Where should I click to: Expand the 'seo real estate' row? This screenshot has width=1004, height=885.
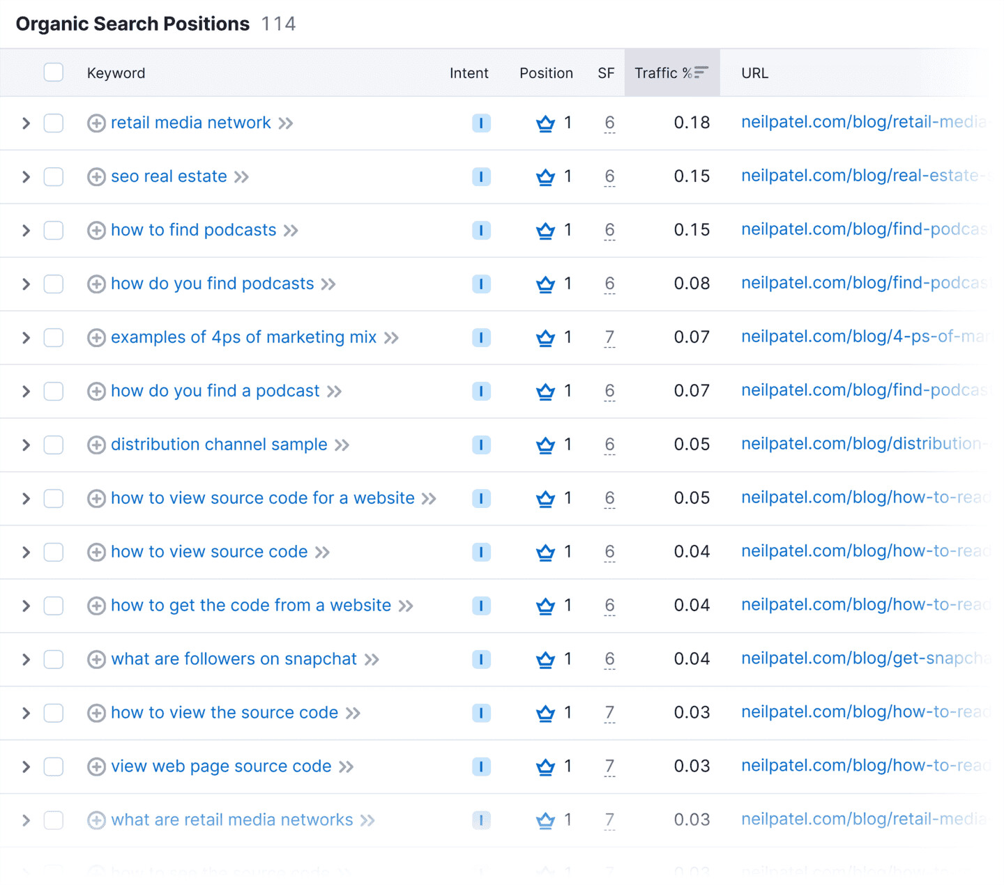tap(26, 177)
